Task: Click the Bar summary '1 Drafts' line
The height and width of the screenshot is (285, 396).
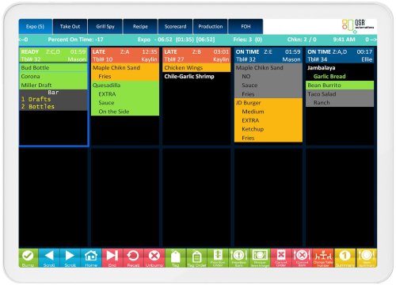Action: 36,99
